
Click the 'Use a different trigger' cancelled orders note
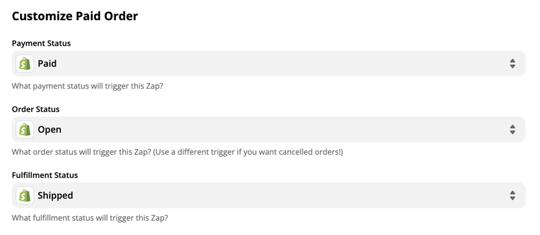pos(248,151)
